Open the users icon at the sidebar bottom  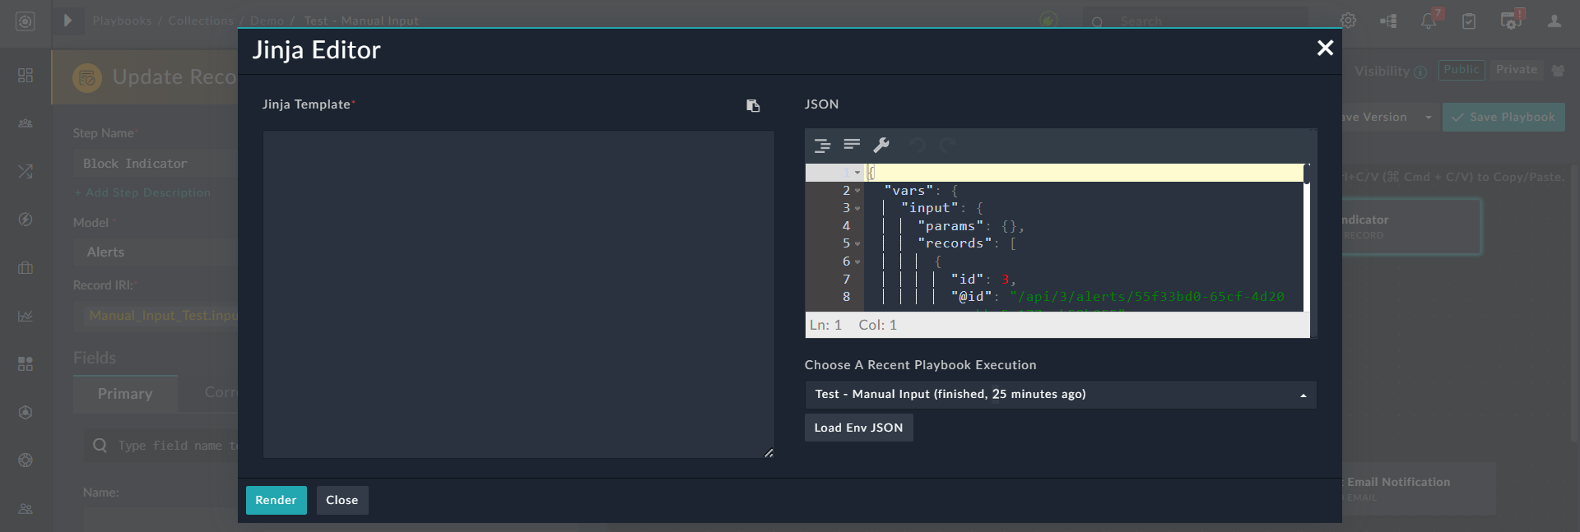click(26, 509)
